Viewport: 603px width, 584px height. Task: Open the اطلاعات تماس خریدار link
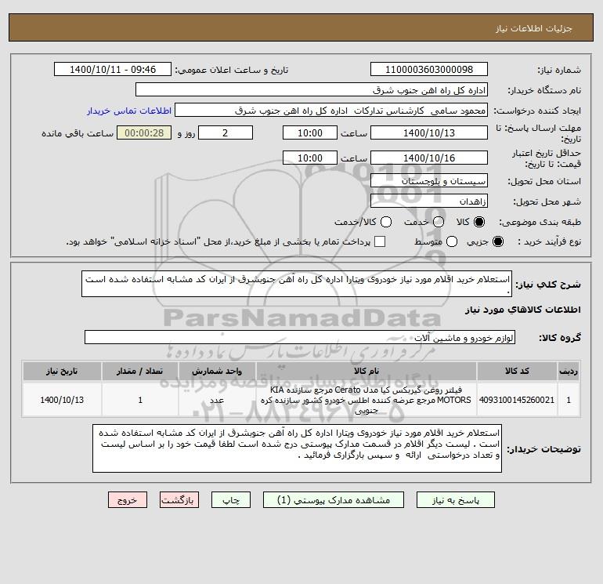129,111
